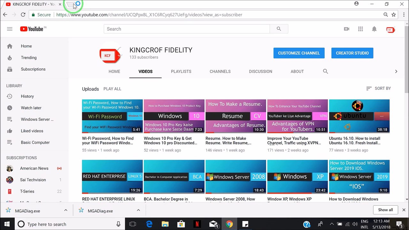Open Netflix from taskbar
409x230 pixels.
point(197,224)
